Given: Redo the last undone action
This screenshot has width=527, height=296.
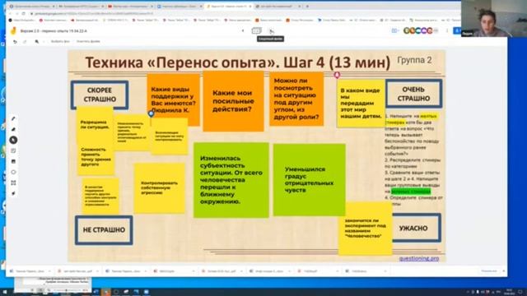Looking at the screenshot, I should [x=25, y=42].
